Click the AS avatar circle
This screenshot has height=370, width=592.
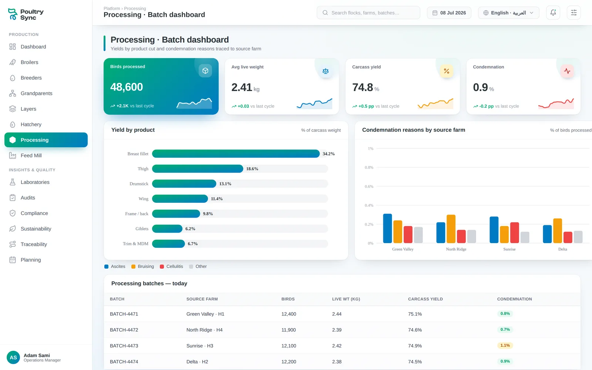pos(13,357)
